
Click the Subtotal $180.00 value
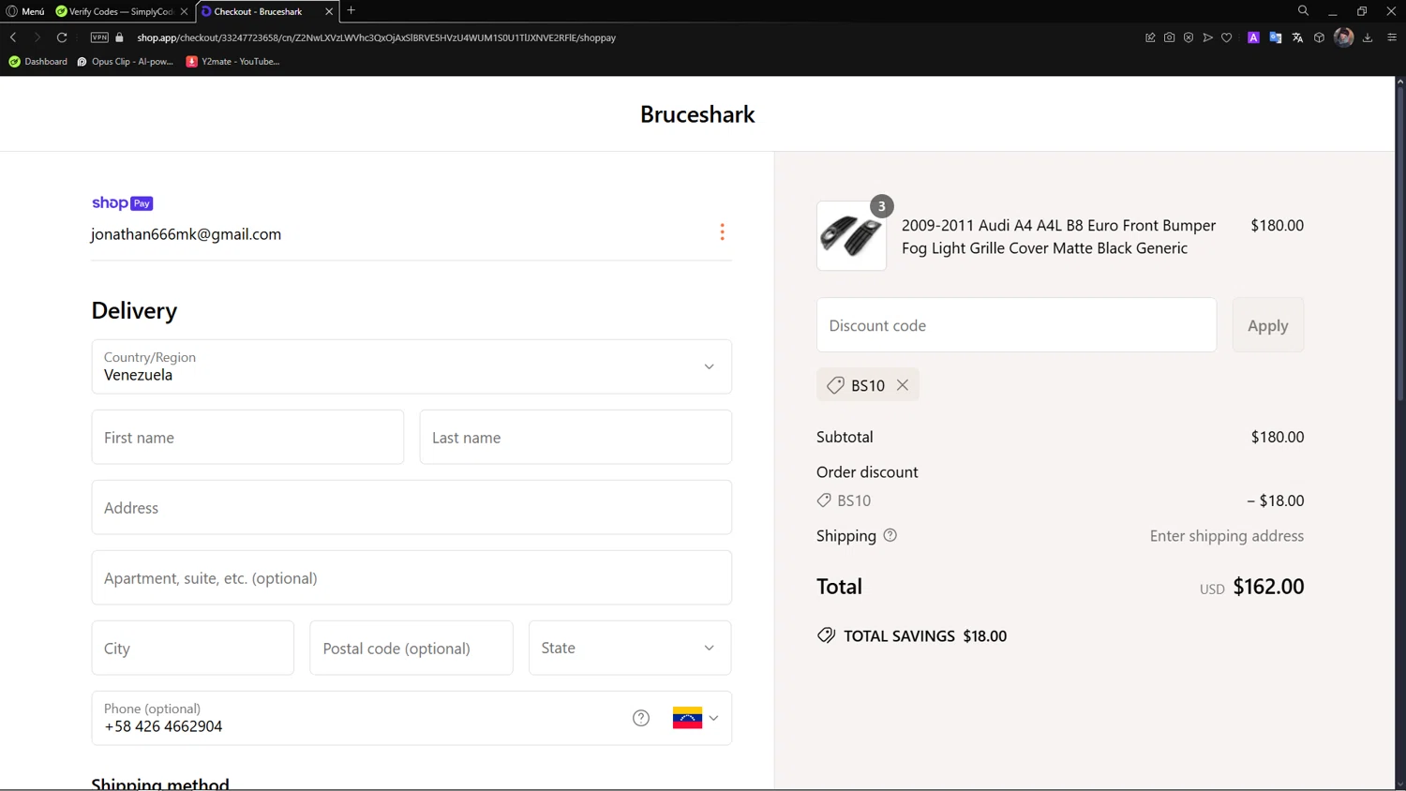pyautogui.click(x=1278, y=437)
